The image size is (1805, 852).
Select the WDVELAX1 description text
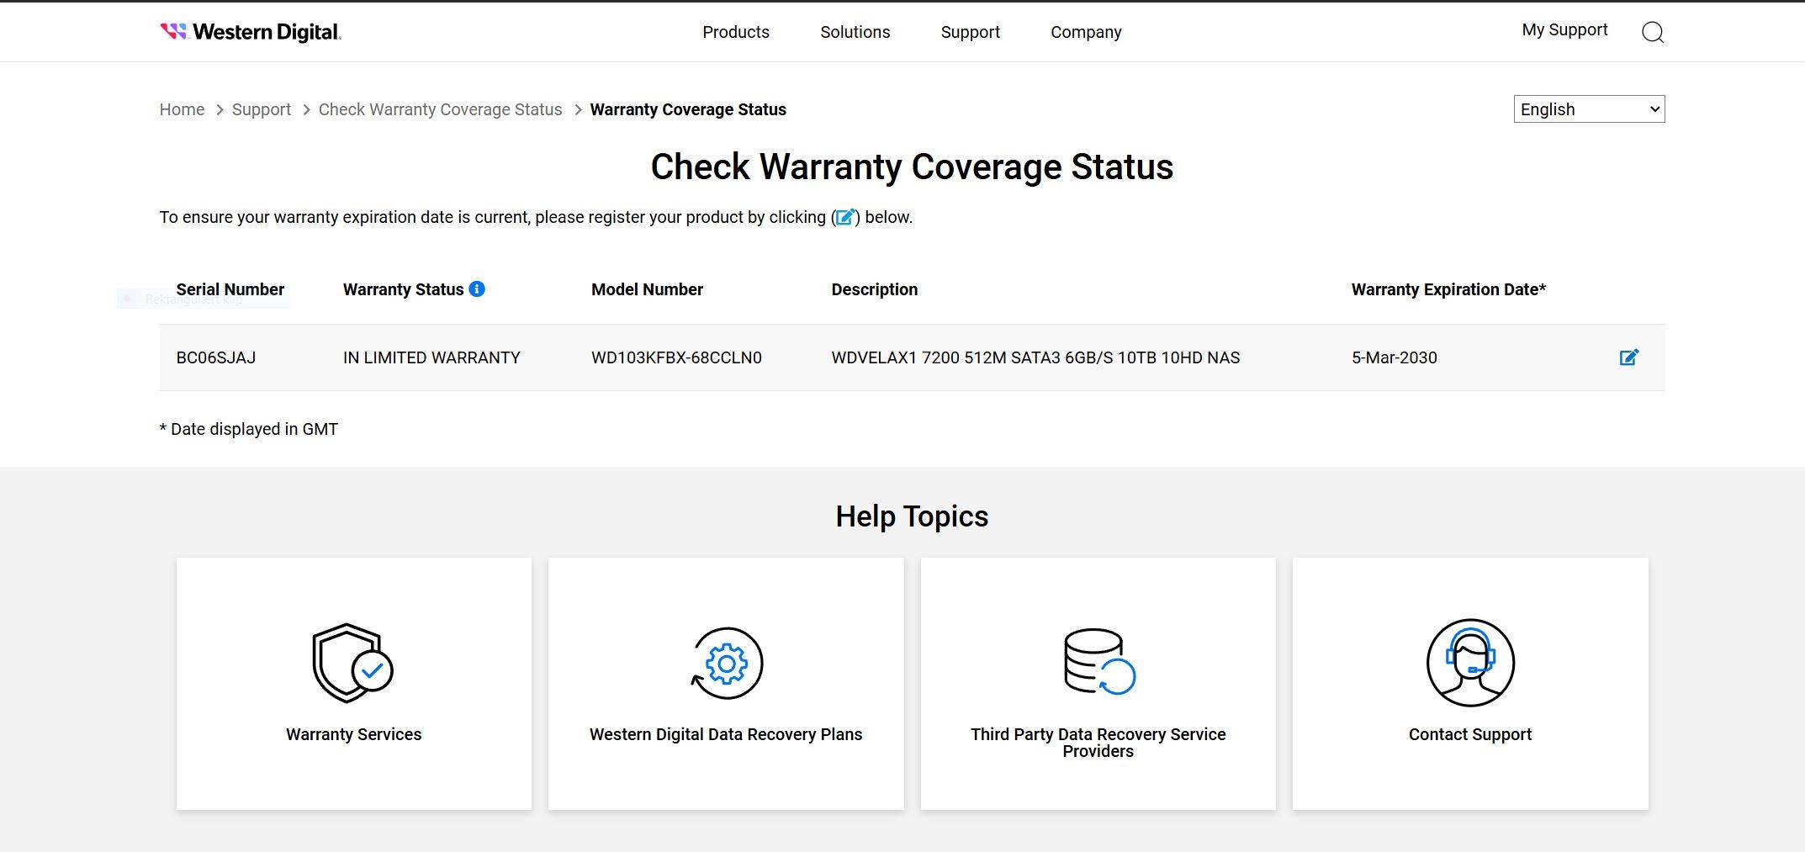point(1035,357)
